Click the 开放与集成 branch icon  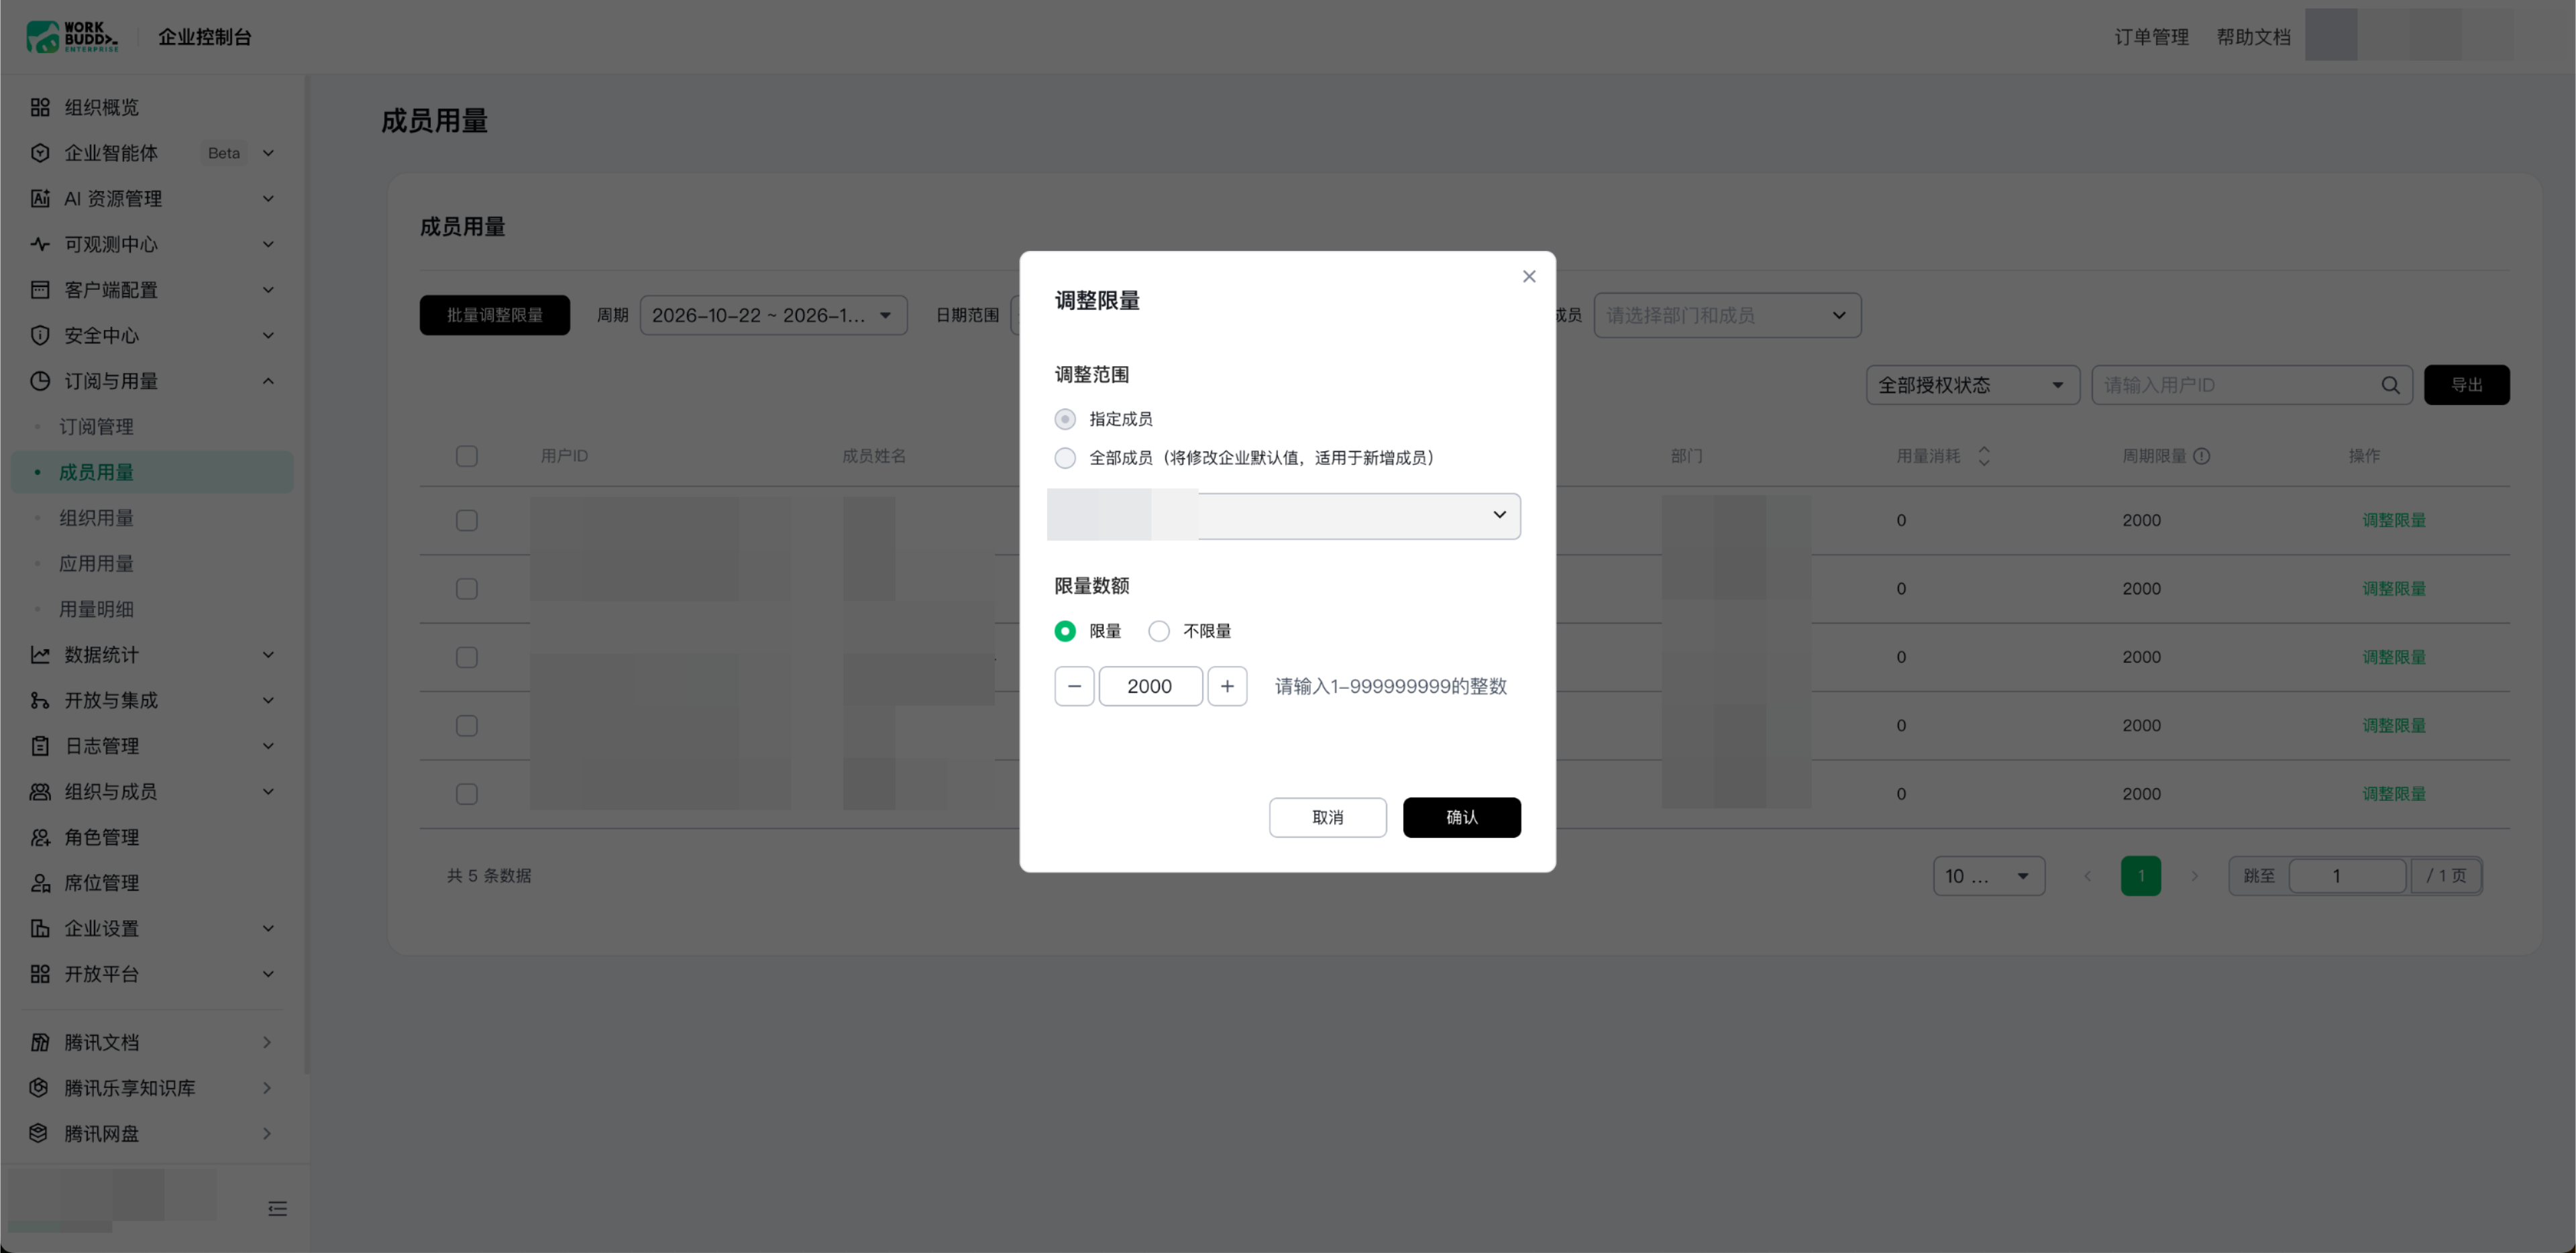coord(40,700)
